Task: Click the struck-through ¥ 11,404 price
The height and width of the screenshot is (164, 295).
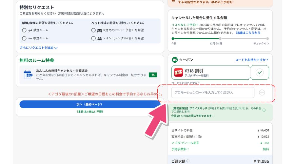Action: pos(263,130)
